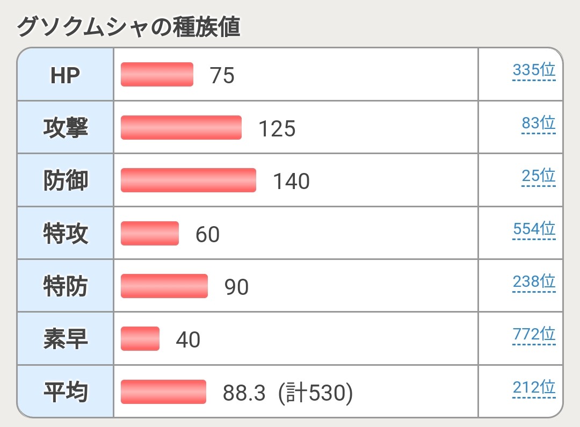The height and width of the screenshot is (427, 580).
Task: Select the red 防御 stat bar
Action: point(189,180)
